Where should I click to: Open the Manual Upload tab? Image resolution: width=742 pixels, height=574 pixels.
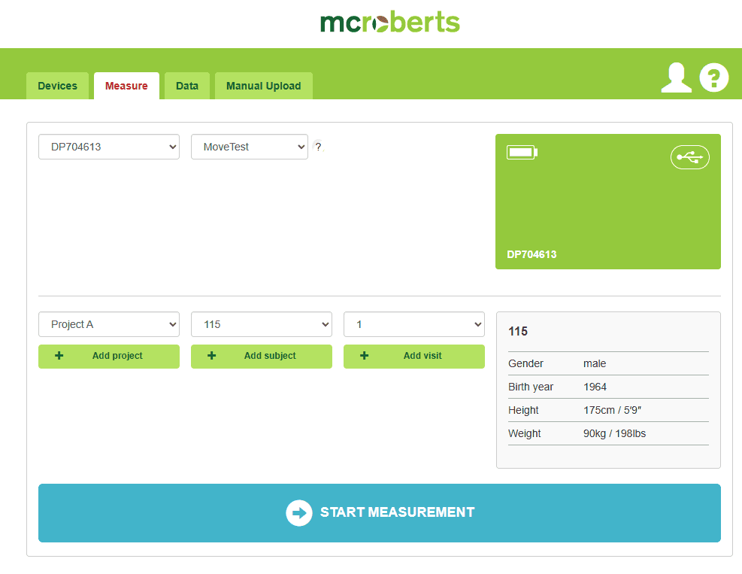tap(264, 86)
